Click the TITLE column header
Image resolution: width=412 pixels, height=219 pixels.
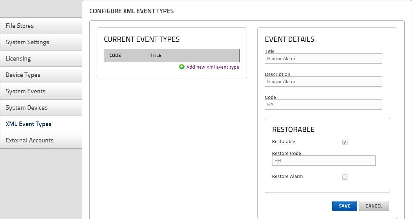coord(156,55)
